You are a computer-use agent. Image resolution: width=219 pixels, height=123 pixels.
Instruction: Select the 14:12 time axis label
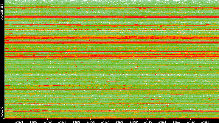(x=176, y=122)
